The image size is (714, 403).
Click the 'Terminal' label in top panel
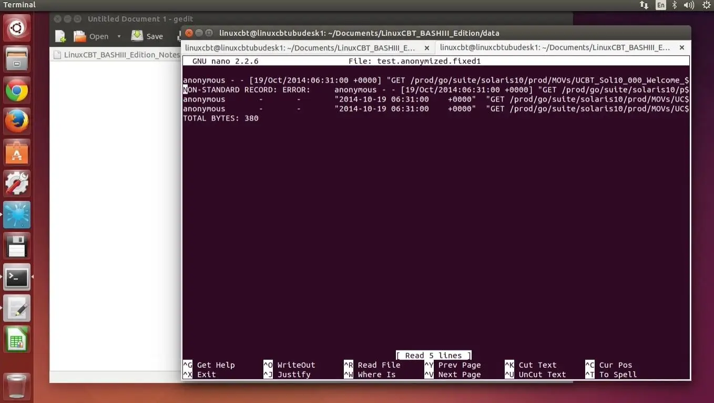(x=19, y=5)
